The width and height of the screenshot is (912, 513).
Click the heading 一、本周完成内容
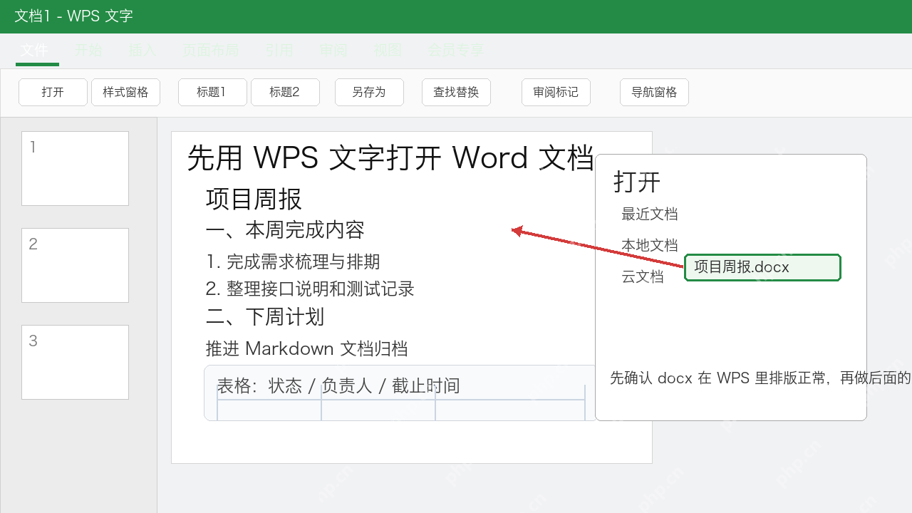coord(285,229)
